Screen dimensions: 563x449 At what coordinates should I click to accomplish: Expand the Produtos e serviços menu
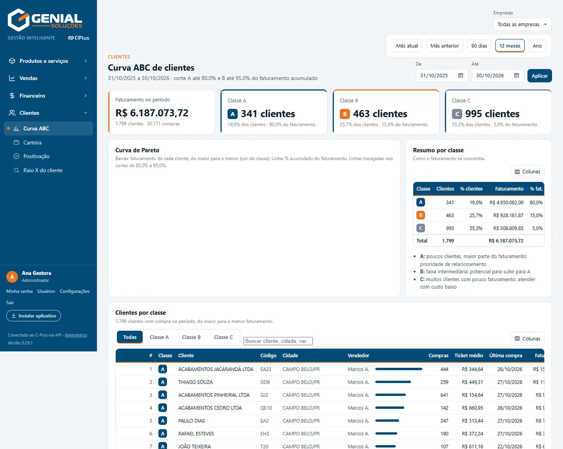coord(48,61)
